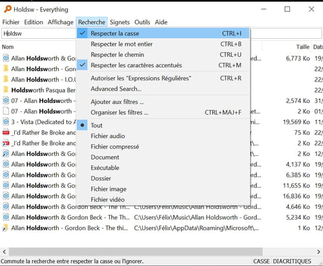323x266 pixels.
Task: Sort results by Taille column
Action: (302, 47)
